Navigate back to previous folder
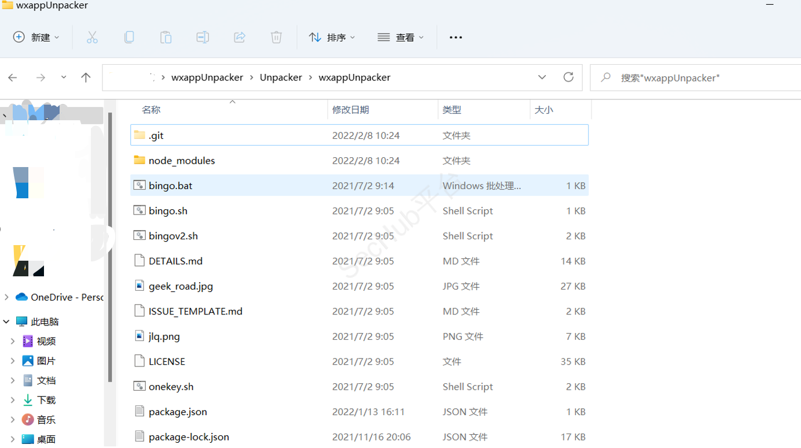Screen dimensions: 801x448 point(13,77)
